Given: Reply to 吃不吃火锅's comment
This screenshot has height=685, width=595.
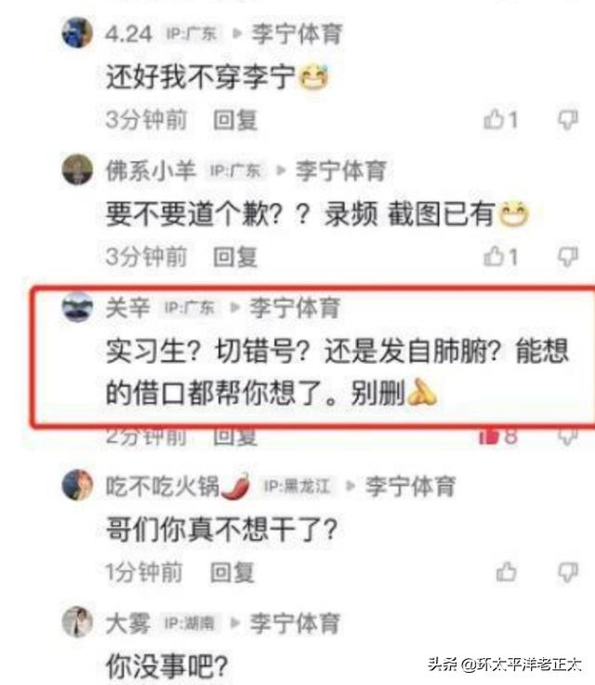Looking at the screenshot, I should coord(232,571).
